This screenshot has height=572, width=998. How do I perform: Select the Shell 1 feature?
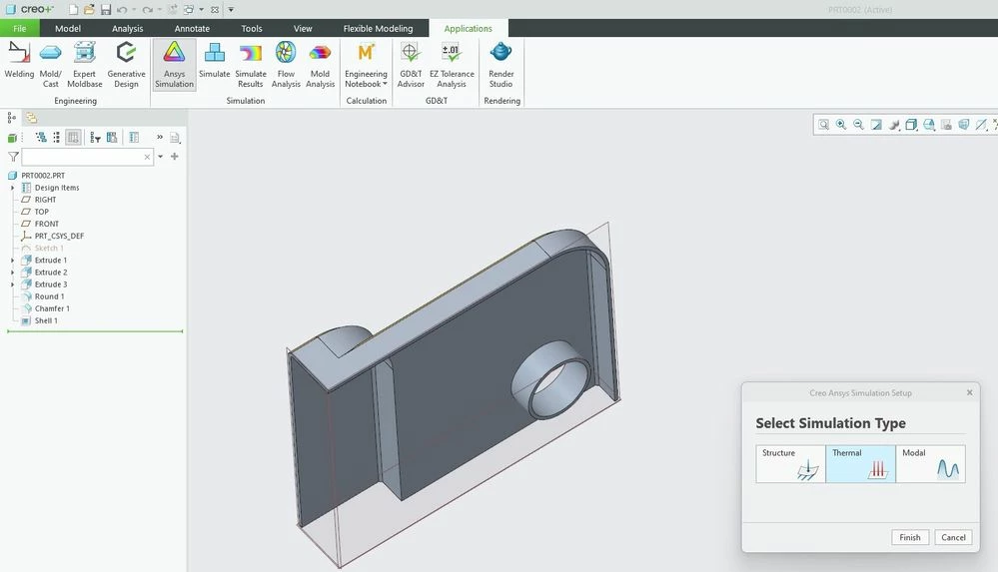point(46,320)
